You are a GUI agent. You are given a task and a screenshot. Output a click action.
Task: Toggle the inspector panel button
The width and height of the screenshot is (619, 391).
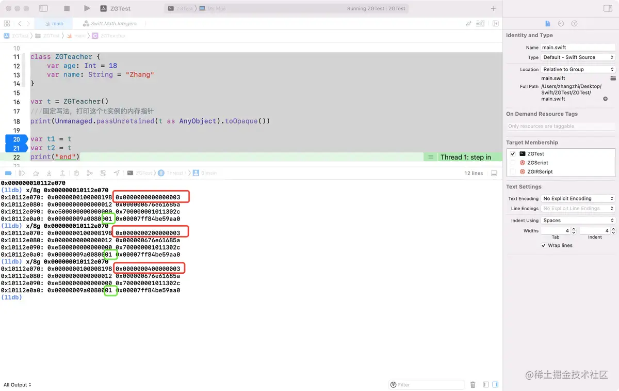608,9
